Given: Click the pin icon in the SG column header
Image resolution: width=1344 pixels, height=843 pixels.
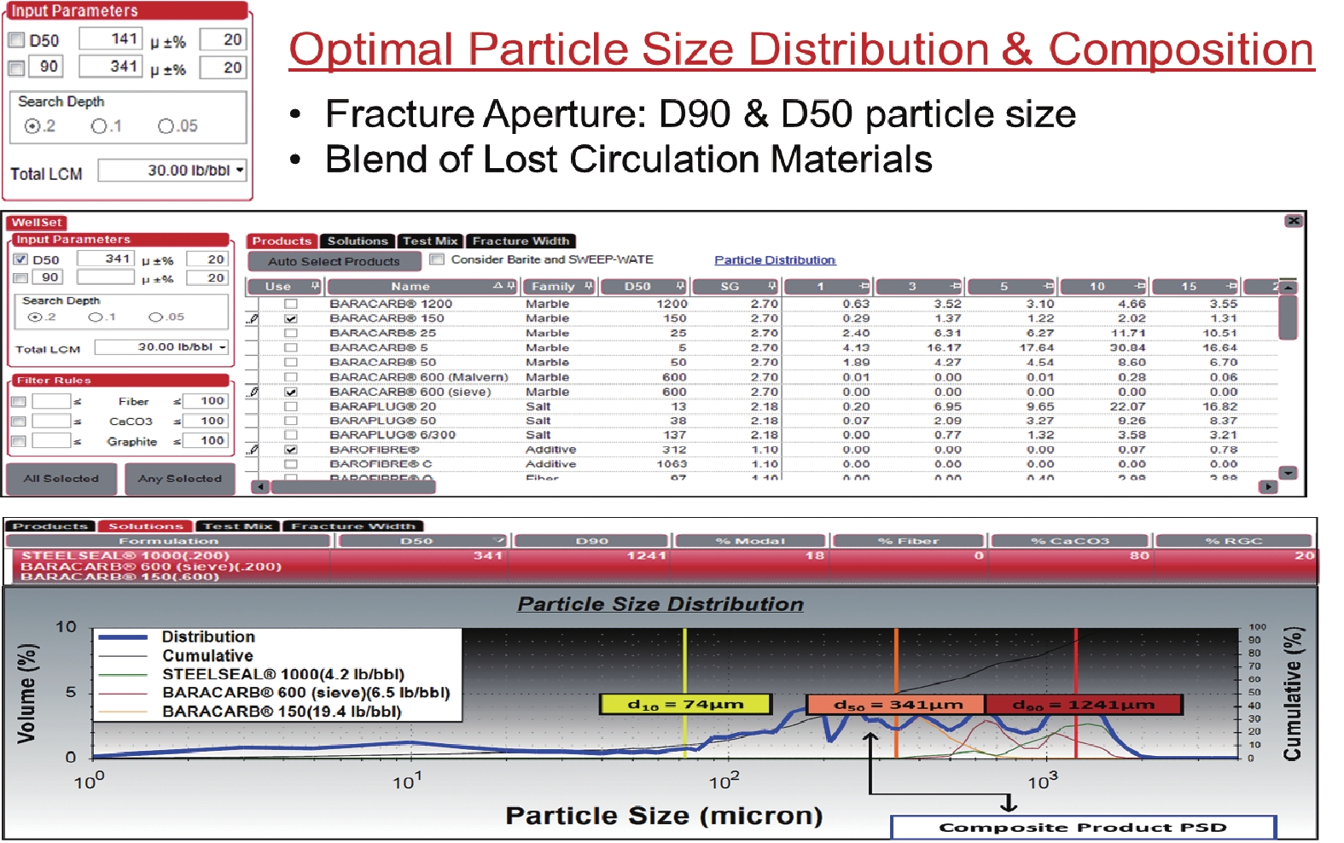Looking at the screenshot, I should click(772, 286).
